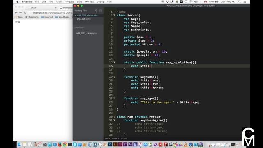Open the File menu
Screen dimensions: 263x148
point(37,2)
